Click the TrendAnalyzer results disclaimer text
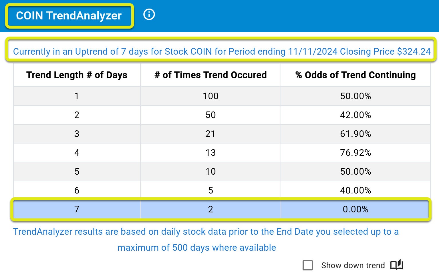Viewport: 439px width, 277px height. tap(206, 240)
